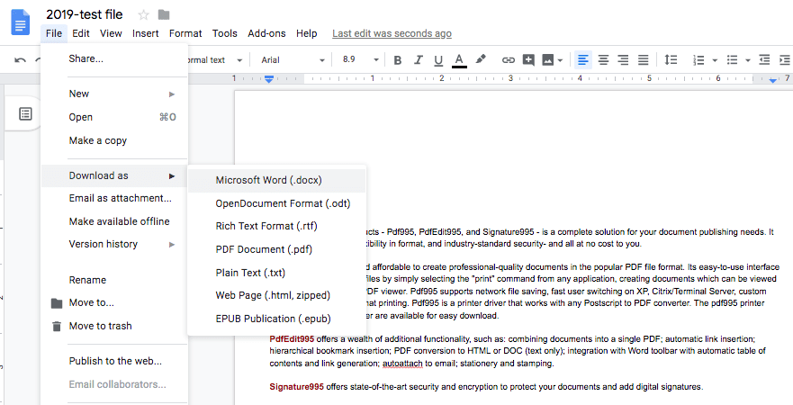Open the Edit menu
Image resolution: width=793 pixels, height=405 pixels.
point(80,33)
